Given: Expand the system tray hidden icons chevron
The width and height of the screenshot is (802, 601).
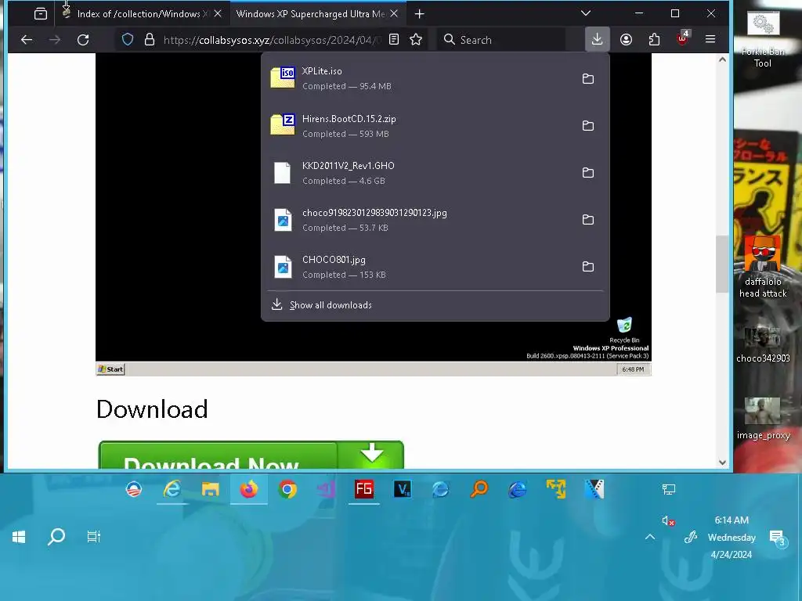Looking at the screenshot, I should click(650, 537).
